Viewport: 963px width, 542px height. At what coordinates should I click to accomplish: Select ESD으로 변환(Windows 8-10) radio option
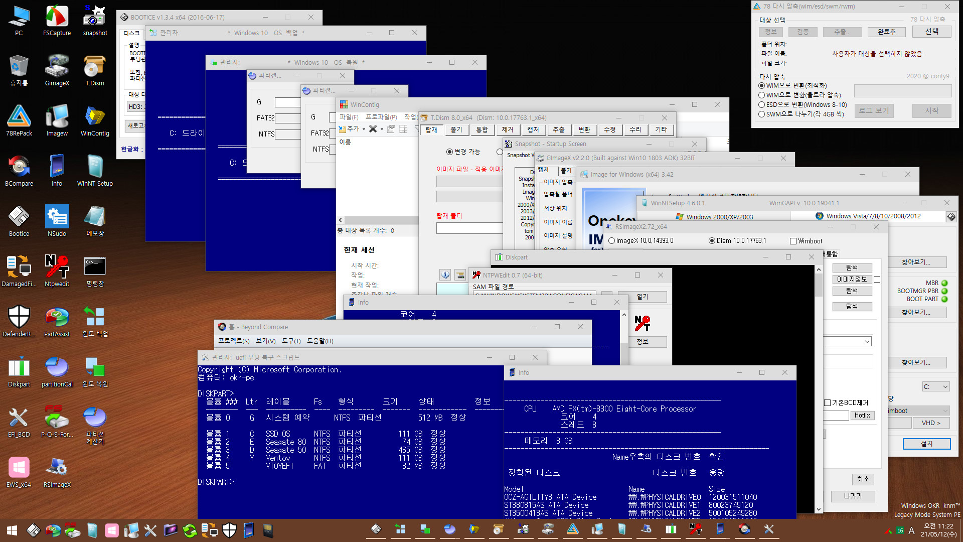(x=762, y=105)
